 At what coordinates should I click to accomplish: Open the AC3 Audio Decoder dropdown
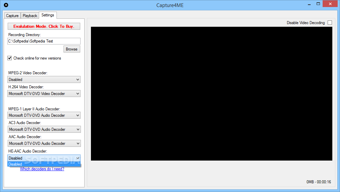(44, 129)
